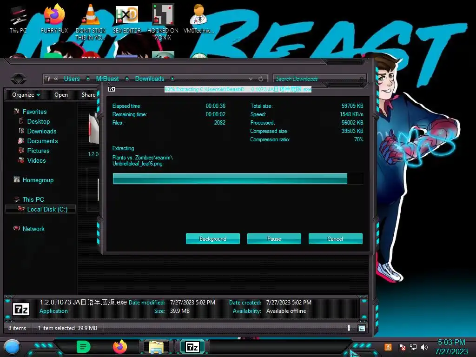Click the Date modified value 7/27/2023 5:02 PM
Viewport: 476px width, 357px height.
pos(192,302)
